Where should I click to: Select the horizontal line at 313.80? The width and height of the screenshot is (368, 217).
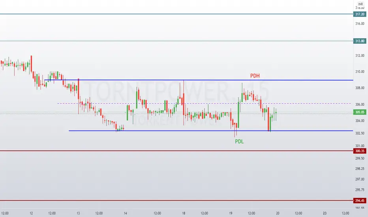[176, 41]
